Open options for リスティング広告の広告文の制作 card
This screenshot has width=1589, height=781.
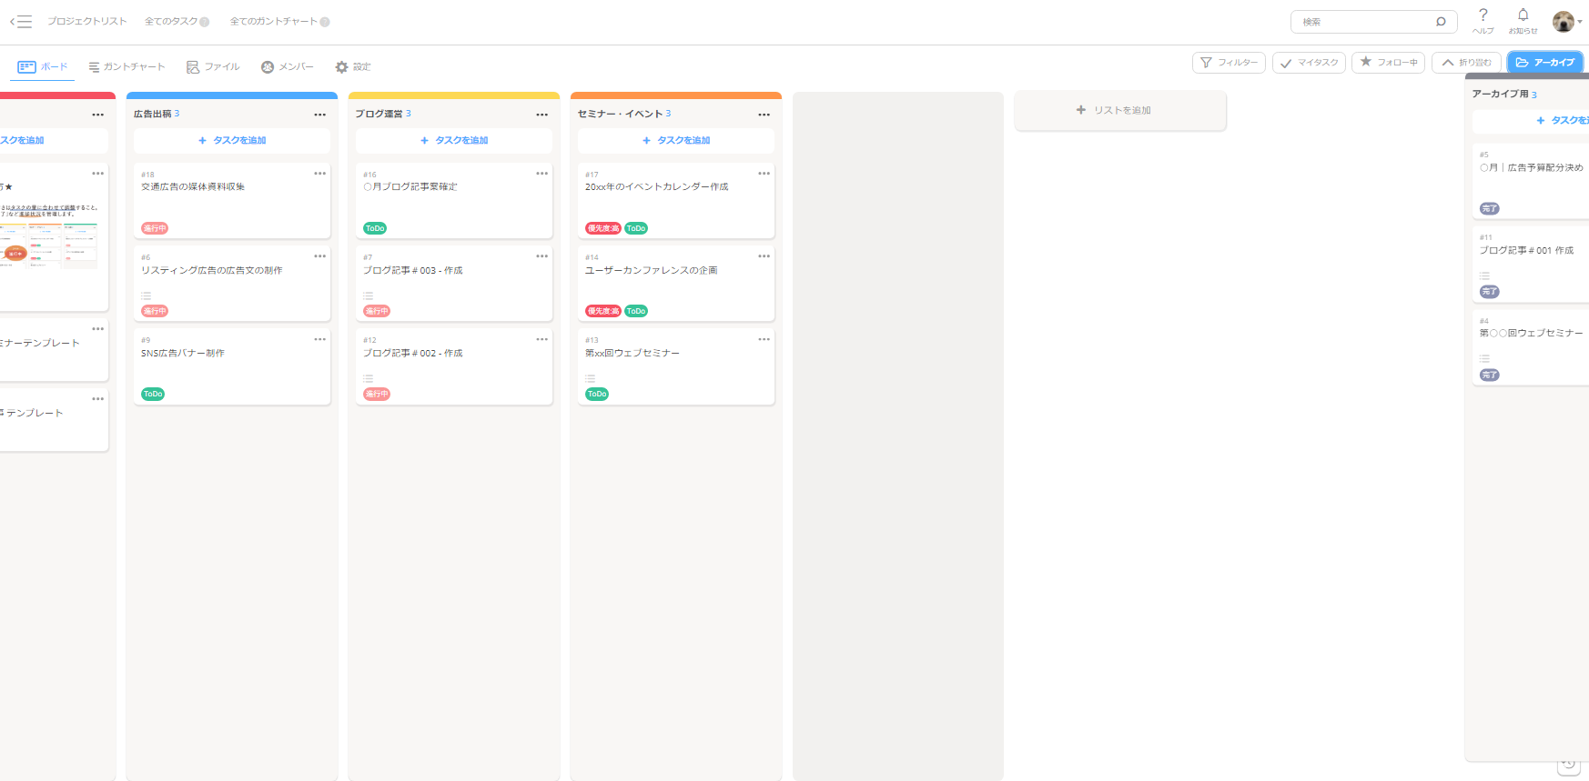pos(319,256)
